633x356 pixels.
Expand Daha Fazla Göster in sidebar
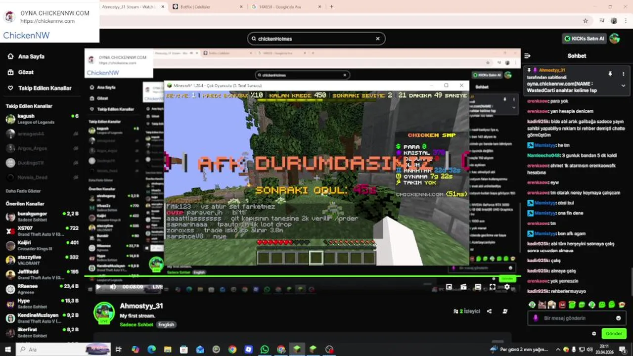23,191
